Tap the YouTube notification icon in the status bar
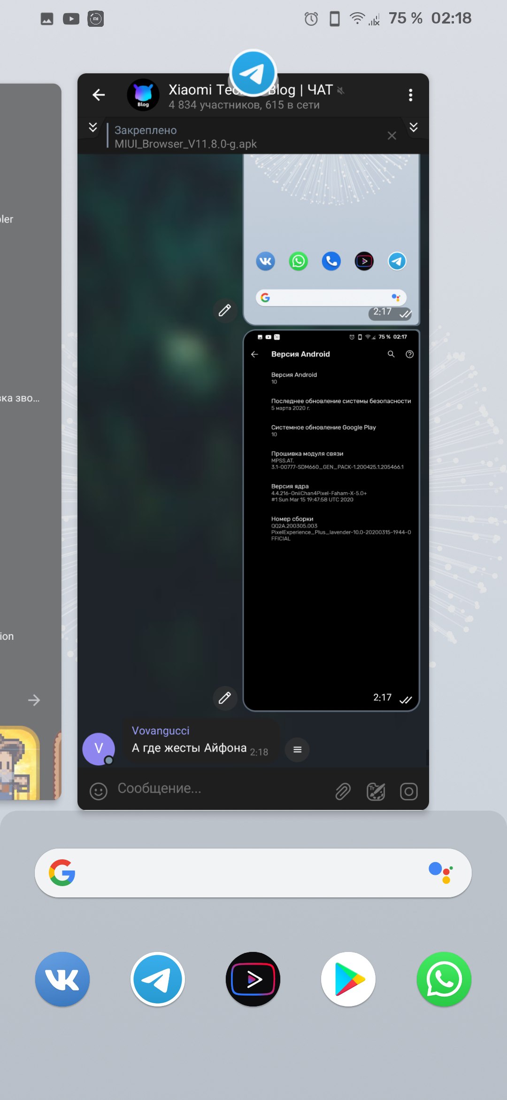 pyautogui.click(x=71, y=19)
